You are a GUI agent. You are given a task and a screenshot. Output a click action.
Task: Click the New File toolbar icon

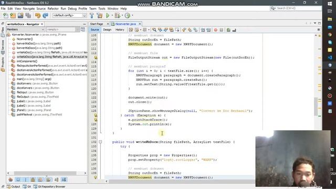coord(6,15)
